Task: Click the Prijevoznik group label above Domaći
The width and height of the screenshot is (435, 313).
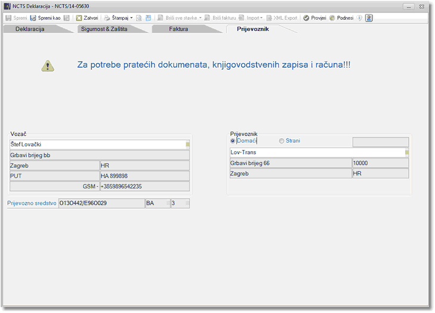Action: click(244, 134)
